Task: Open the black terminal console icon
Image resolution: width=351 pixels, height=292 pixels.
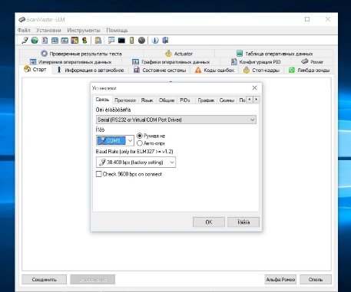Action: 121,41
